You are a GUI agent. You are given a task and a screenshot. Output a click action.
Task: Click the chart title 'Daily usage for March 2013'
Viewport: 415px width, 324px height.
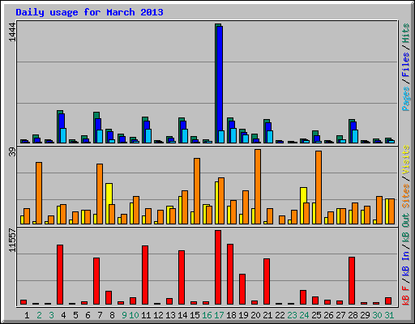[x=89, y=12]
